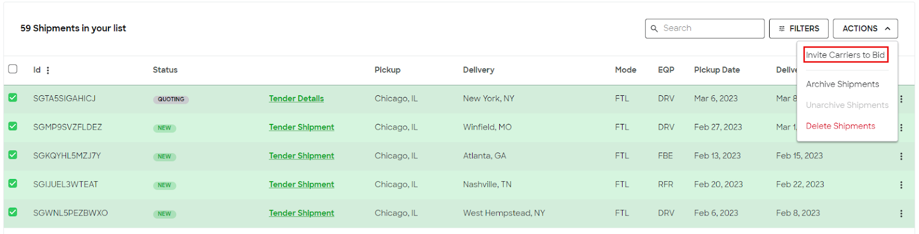Open Tender Shipment link for Winfield, MO

point(302,127)
